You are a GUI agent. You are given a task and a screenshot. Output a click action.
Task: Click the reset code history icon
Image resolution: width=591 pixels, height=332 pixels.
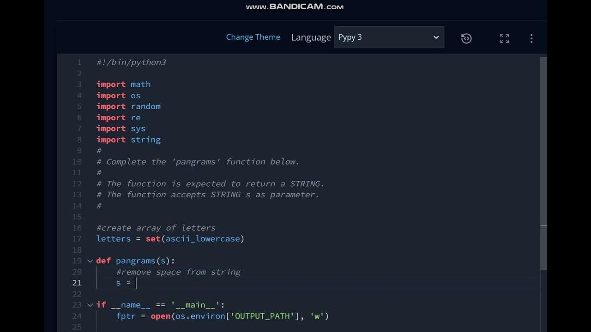pos(466,38)
